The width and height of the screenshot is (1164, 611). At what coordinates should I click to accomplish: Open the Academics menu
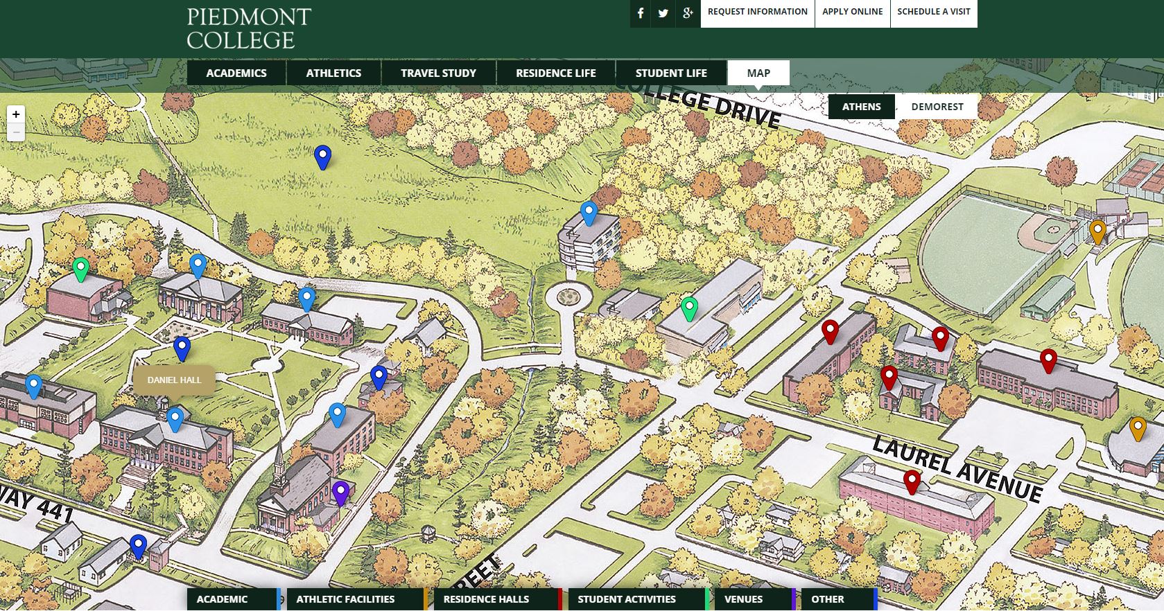(x=236, y=73)
